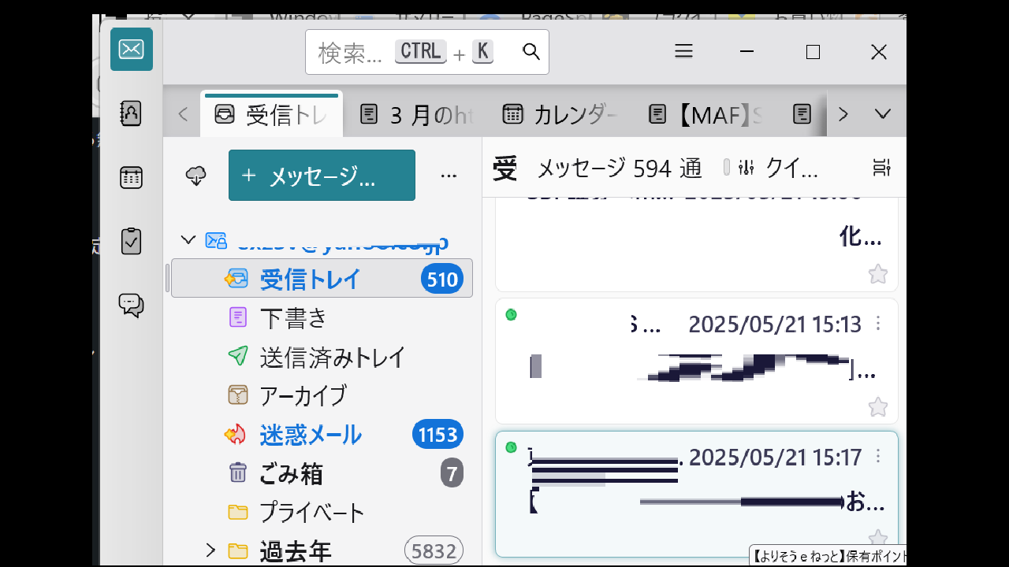The height and width of the screenshot is (567, 1009).
Task: Open the Chat space
Action: (131, 305)
